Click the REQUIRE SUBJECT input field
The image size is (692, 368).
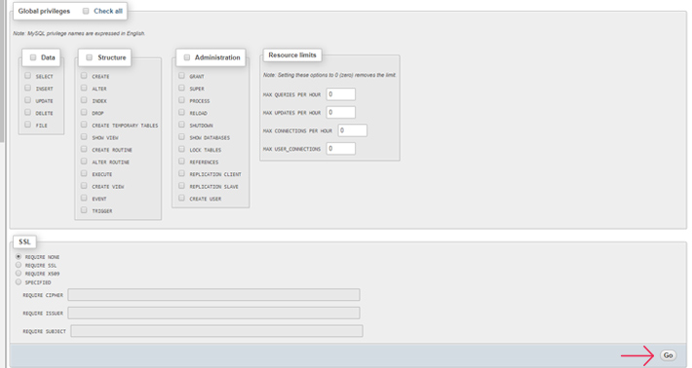point(216,331)
